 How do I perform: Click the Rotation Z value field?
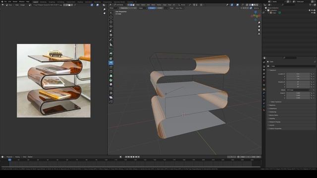tap(298, 87)
